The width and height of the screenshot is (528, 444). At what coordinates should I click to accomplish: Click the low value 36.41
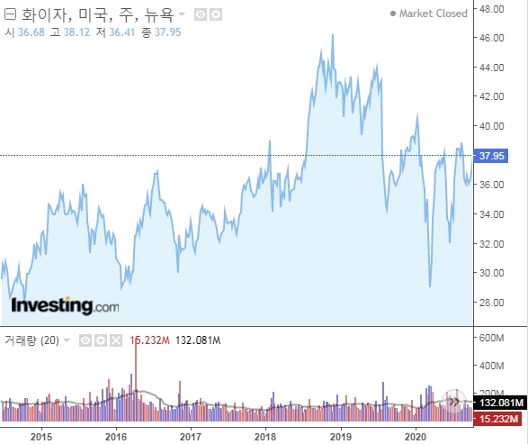coord(122,32)
